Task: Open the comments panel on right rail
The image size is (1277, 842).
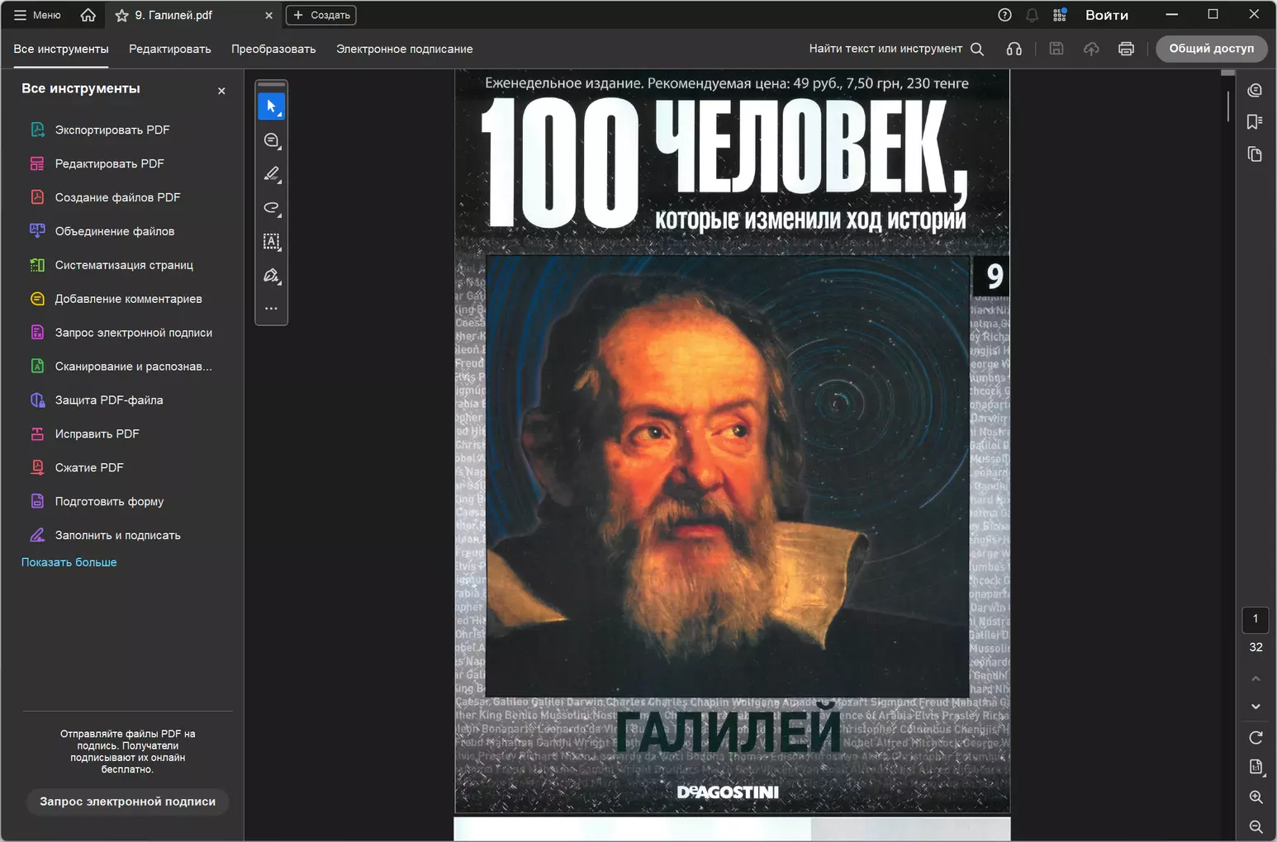Action: pos(1255,90)
